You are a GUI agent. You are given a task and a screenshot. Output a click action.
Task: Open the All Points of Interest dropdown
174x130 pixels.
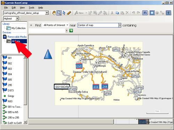[56, 25]
